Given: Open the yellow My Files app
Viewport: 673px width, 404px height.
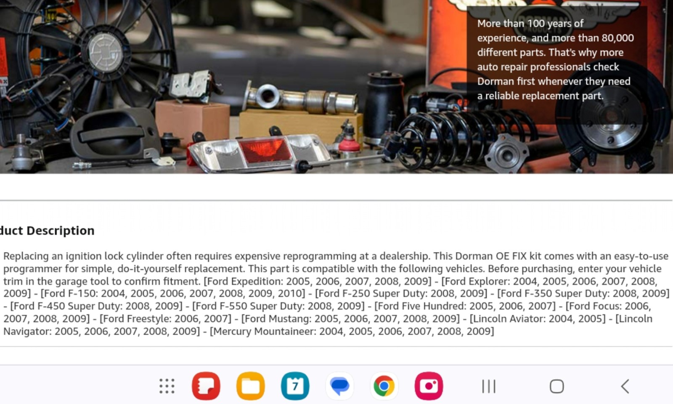Looking at the screenshot, I should pos(251,386).
